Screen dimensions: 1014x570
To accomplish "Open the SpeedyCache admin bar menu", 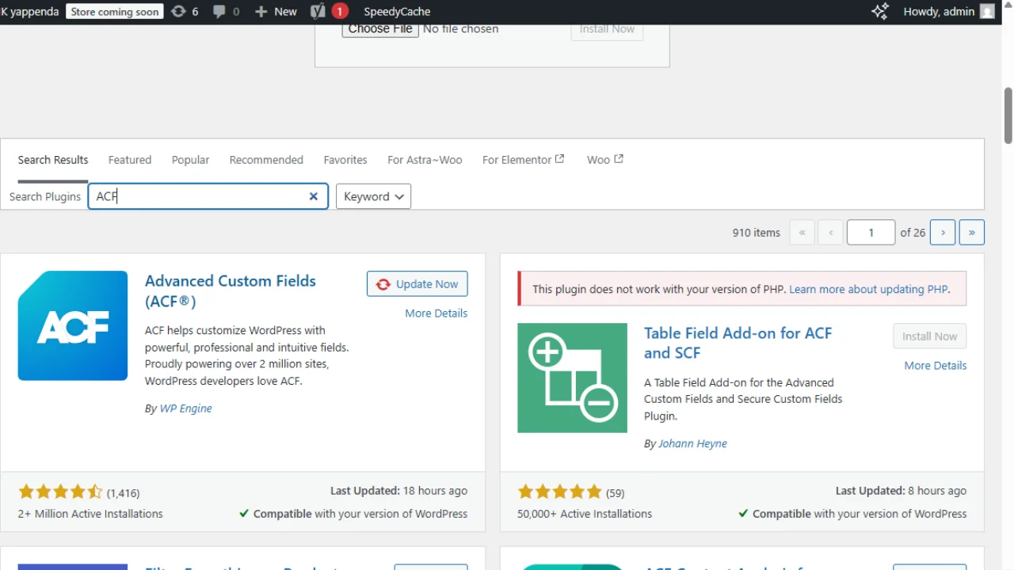I will (397, 12).
